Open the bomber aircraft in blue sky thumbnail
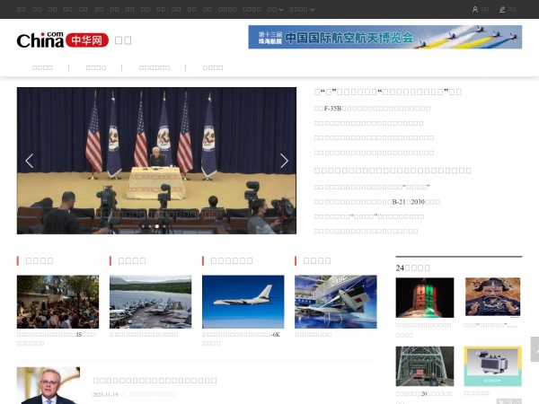The image size is (539, 404). coord(243,302)
